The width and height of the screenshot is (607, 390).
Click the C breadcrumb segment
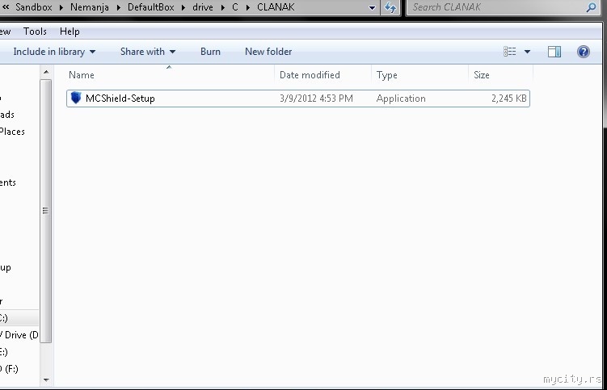(235, 7)
